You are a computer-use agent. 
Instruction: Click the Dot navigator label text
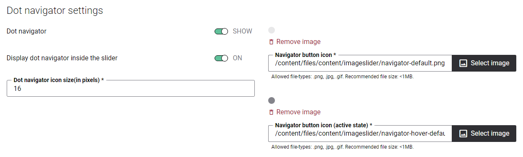point(27,31)
